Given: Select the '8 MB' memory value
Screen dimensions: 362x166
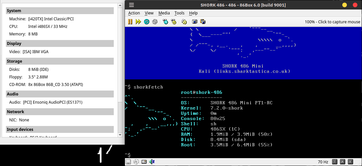Looking at the screenshot, I should tap(33, 34).
